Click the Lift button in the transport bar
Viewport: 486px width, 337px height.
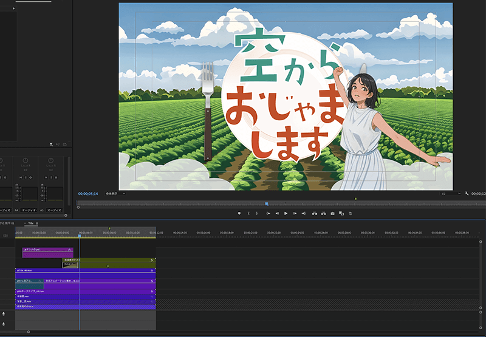pyautogui.click(x=314, y=214)
